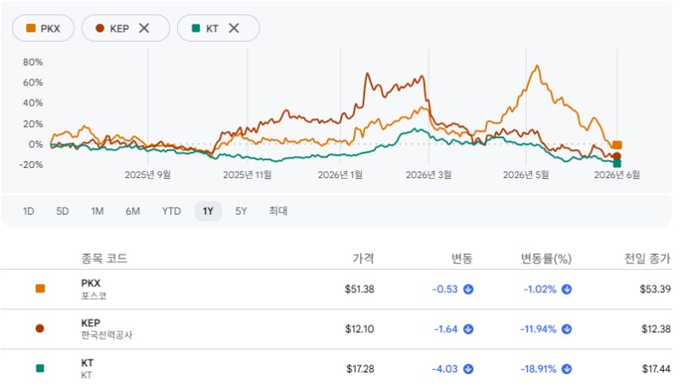
Task: Click the $12.10 price value
Action: coord(359,329)
